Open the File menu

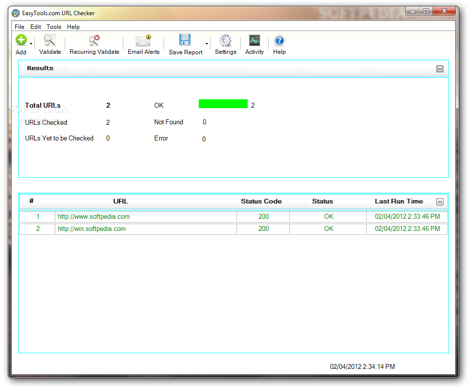pos(20,26)
